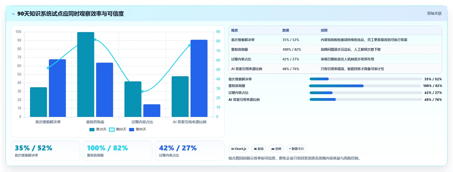
Task: Open the 100% / 82% 重复咨询量 stat card
Action: tap(118, 151)
